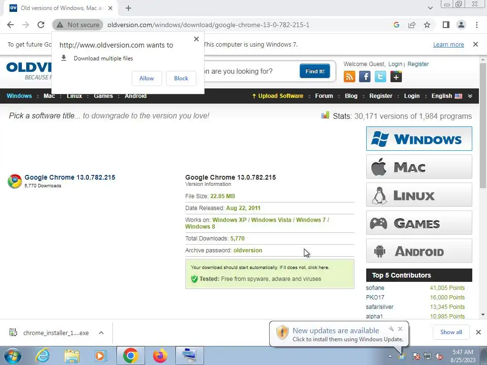
Task: Reload the oldversion.com page
Action: coord(41,25)
